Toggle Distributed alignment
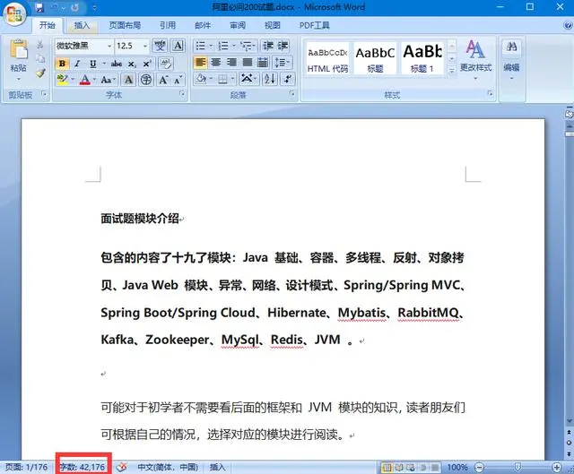Viewport: 574px width, 474px height. (x=263, y=63)
